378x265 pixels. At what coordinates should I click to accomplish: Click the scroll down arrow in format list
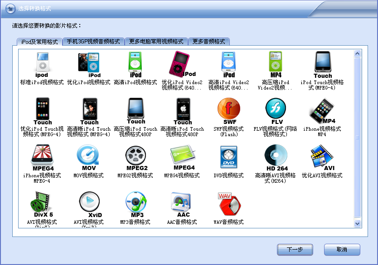(x=357, y=224)
